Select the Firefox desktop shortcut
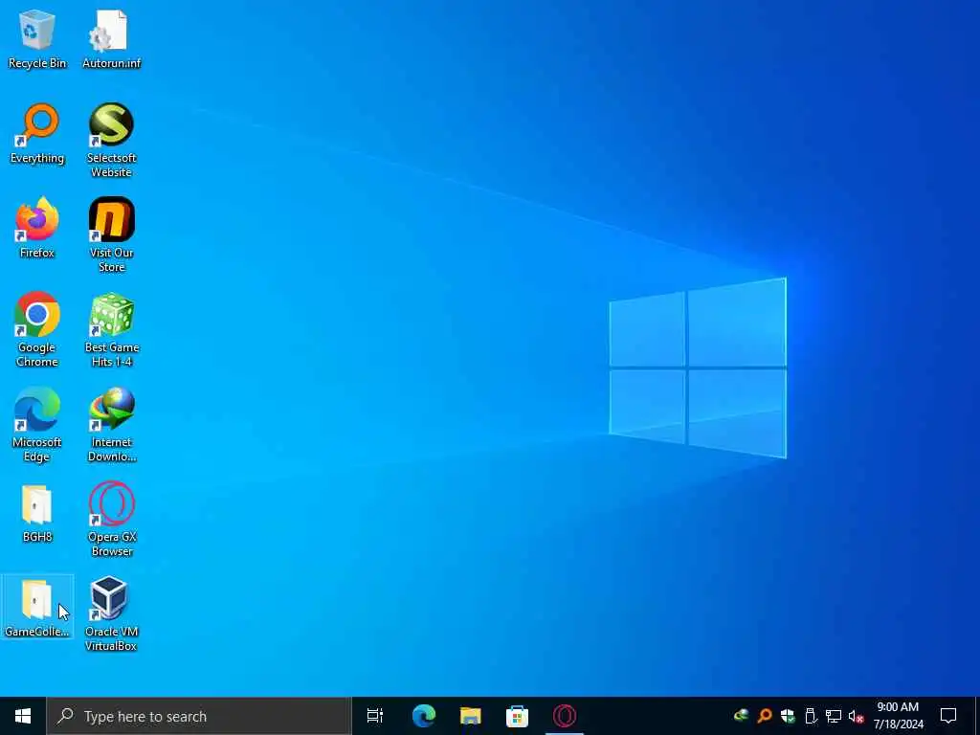Screen dimensions: 980x735 [x=37, y=228]
